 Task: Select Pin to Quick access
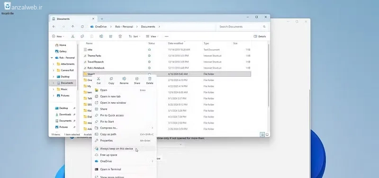tap(124, 115)
